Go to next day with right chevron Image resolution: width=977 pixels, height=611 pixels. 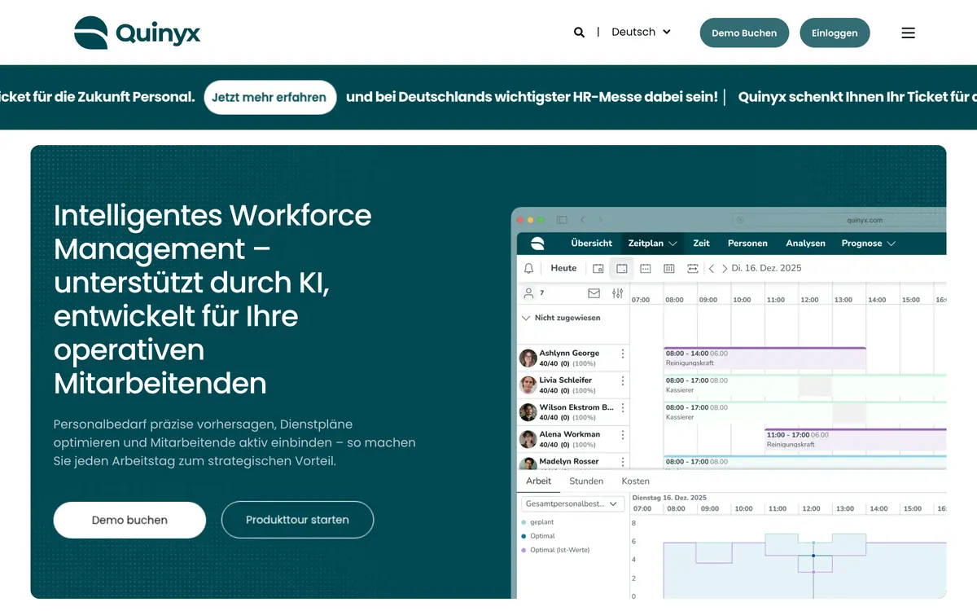coord(725,268)
